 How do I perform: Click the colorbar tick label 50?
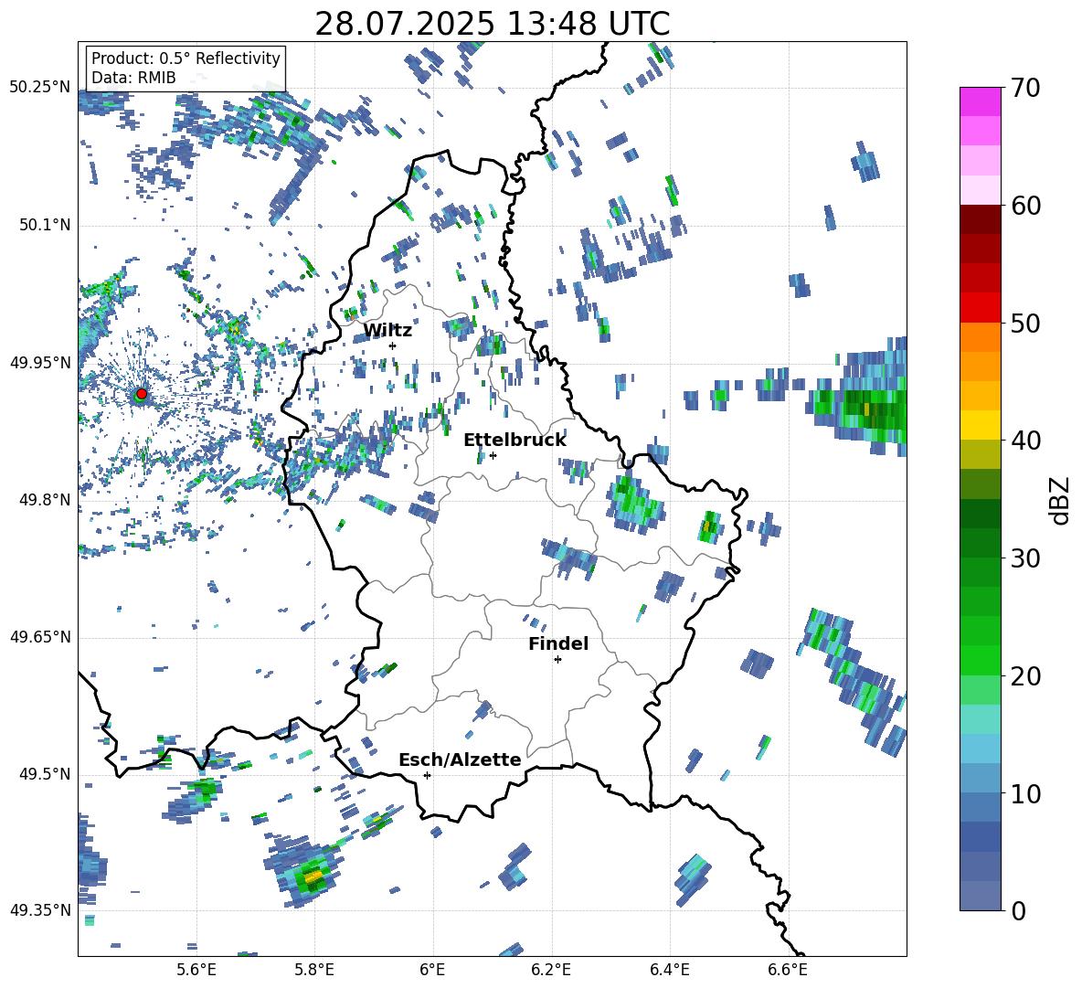pyautogui.click(x=1025, y=324)
